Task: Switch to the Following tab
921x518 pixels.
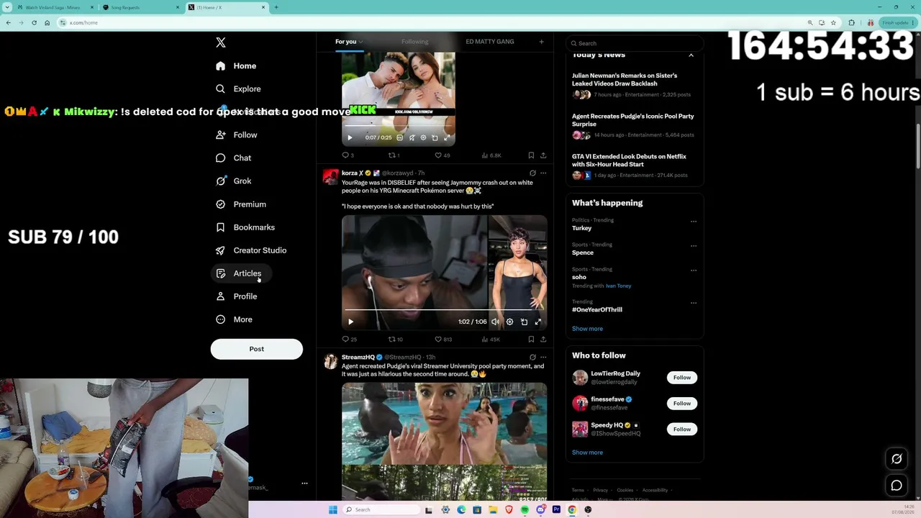Action: (414, 42)
